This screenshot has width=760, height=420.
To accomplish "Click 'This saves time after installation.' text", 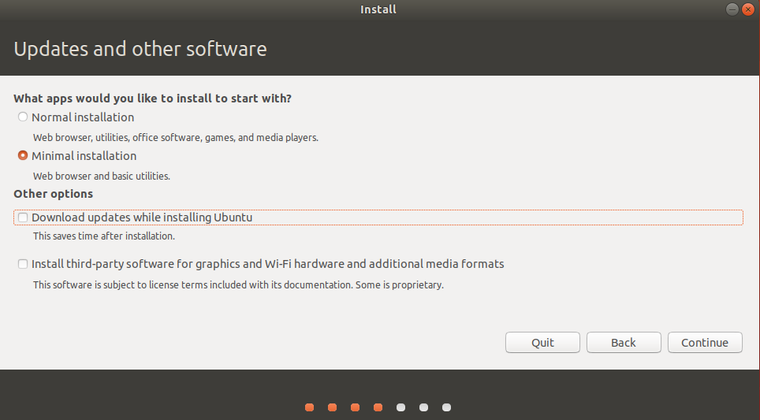I will point(104,236).
